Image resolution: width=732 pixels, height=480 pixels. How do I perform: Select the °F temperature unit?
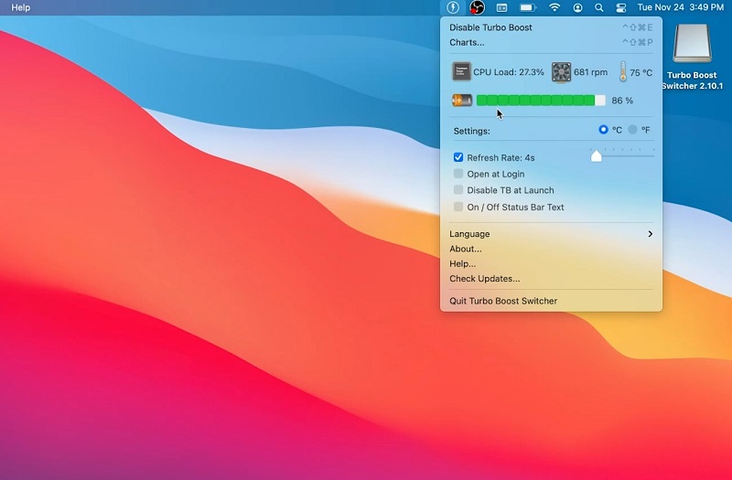click(633, 130)
